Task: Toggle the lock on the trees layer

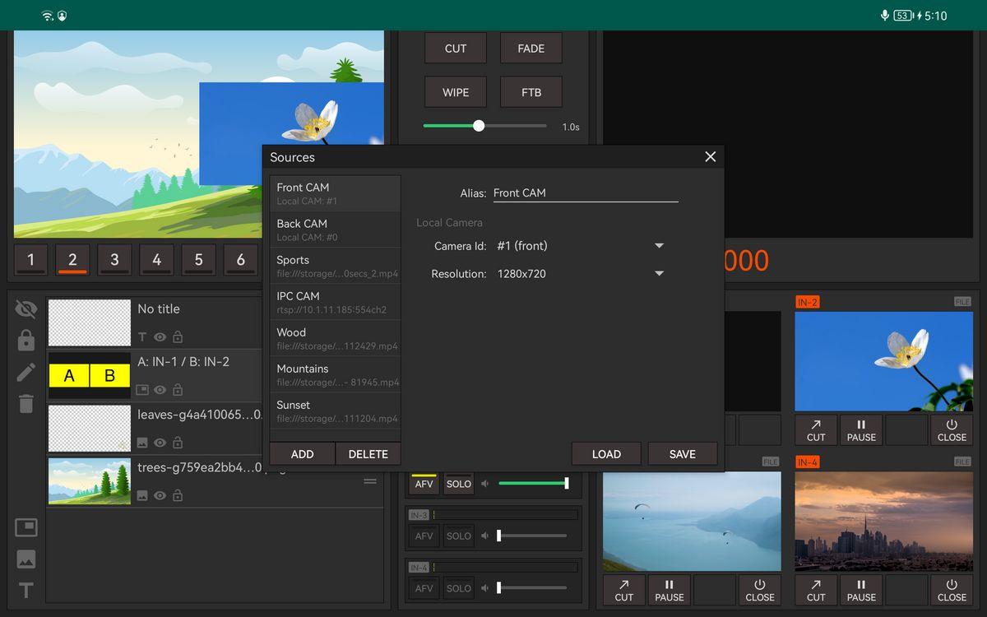Action: coord(178,495)
